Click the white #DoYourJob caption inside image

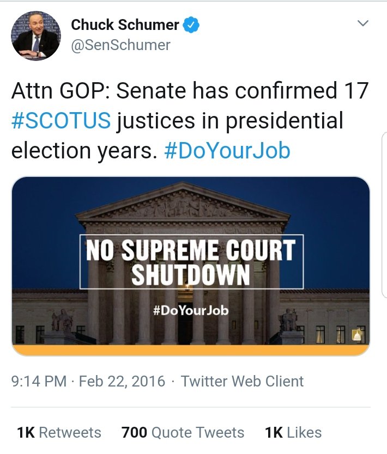tap(190, 311)
